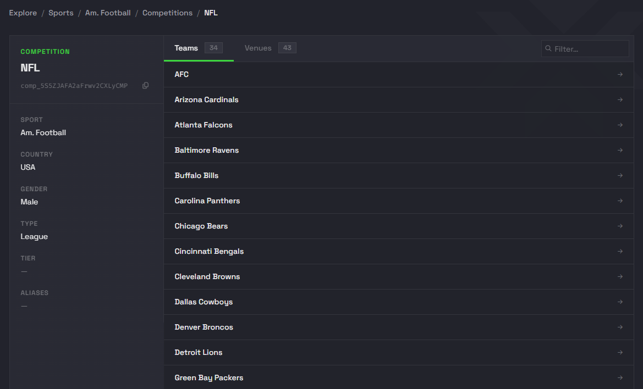Click the USA country value
Image resolution: width=643 pixels, height=389 pixels.
coord(28,167)
